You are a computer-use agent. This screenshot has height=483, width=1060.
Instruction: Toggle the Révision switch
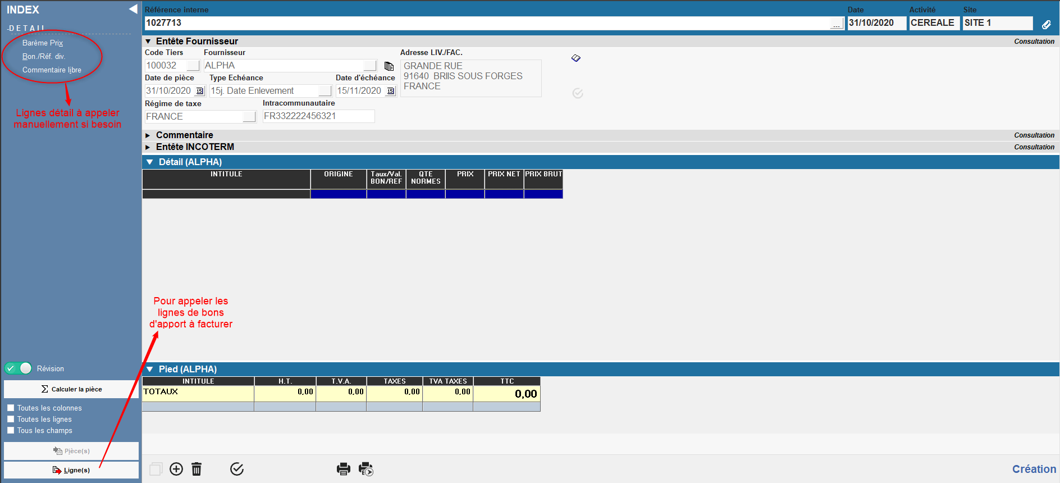(x=19, y=368)
